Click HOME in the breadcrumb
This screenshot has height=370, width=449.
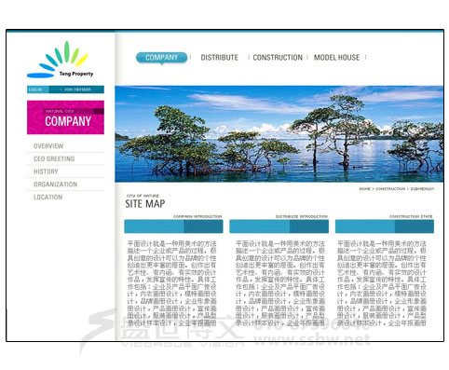coord(365,189)
